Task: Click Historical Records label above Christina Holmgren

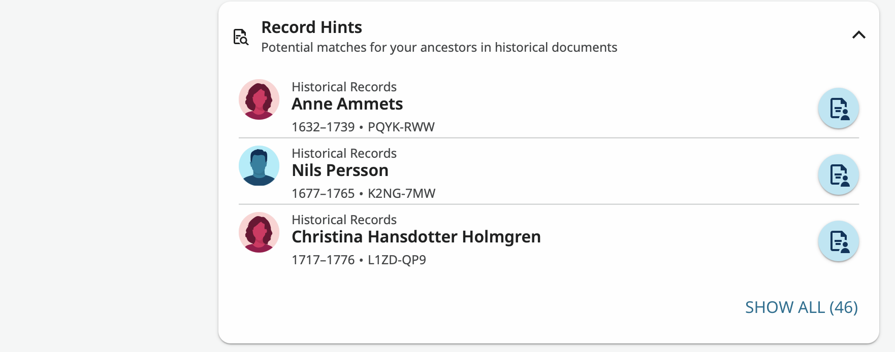Action: [344, 220]
